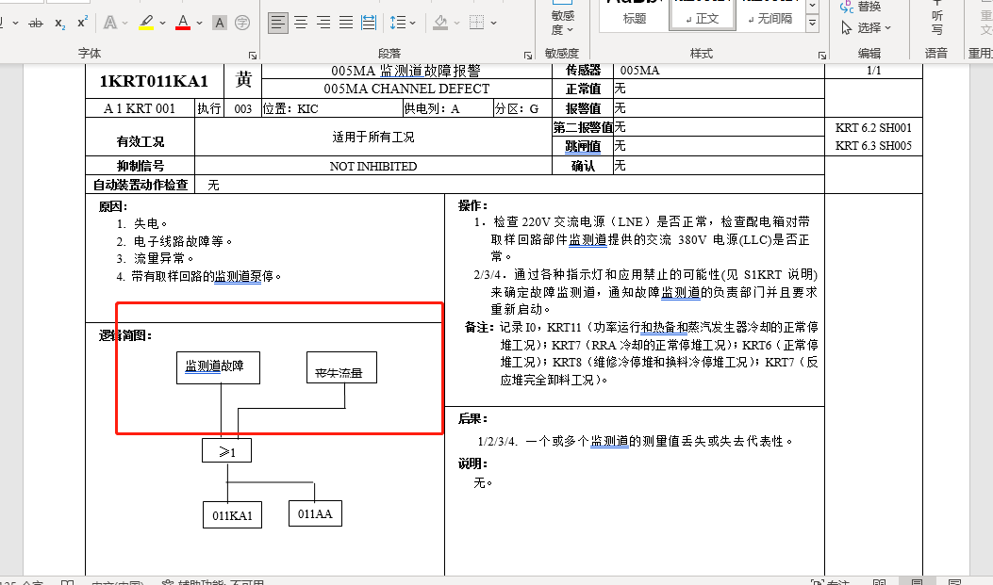Click the subscript button

point(59,23)
